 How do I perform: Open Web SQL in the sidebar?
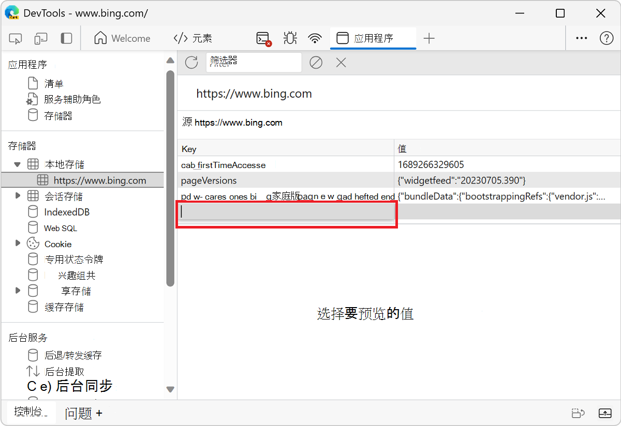click(60, 228)
